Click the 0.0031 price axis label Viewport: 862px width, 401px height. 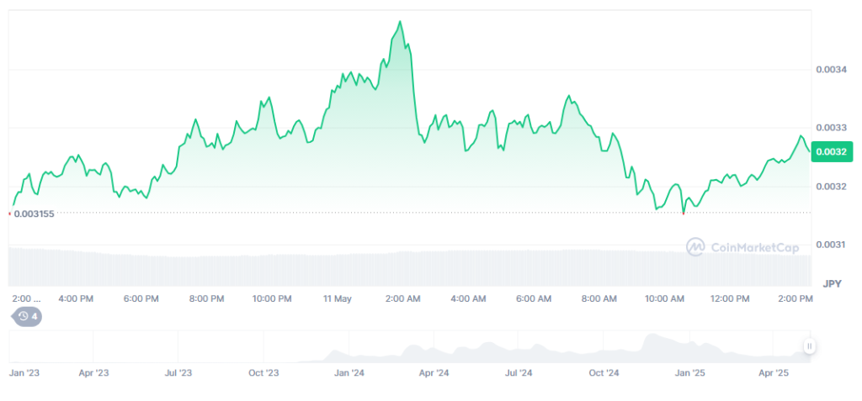click(831, 245)
